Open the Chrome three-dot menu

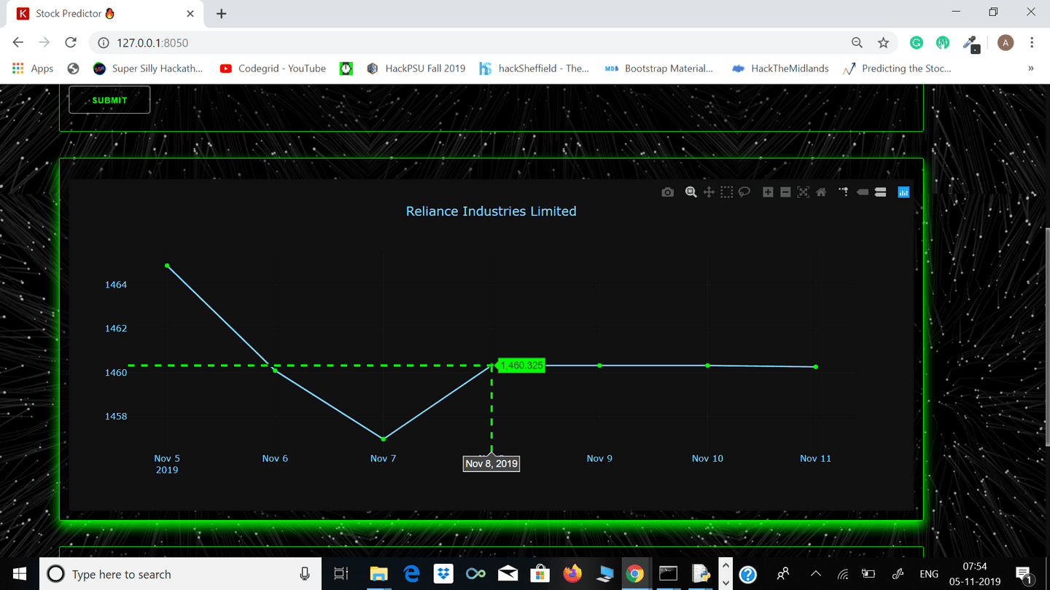[x=1032, y=43]
